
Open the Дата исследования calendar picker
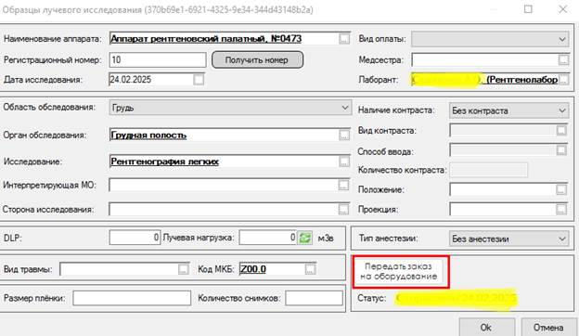(x=199, y=80)
